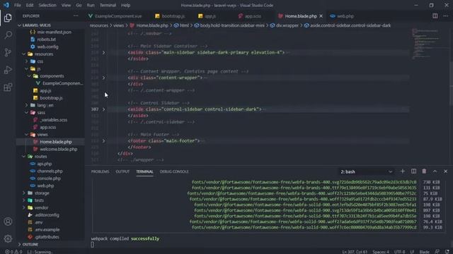This screenshot has width=453, height=254.
Task: Open the Source Control view icon
Action: click(8, 52)
